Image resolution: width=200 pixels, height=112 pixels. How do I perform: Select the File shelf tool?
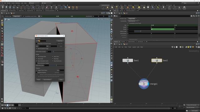coord(69,8)
